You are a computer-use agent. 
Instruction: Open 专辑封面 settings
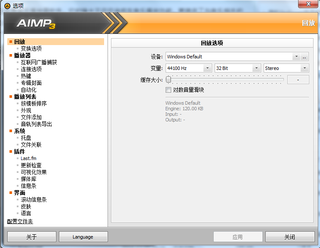pyautogui.click(x=31, y=83)
